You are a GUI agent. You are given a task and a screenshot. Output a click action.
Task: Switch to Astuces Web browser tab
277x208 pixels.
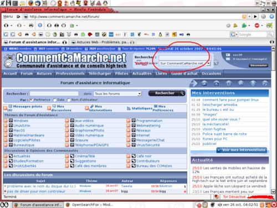tap(103, 42)
